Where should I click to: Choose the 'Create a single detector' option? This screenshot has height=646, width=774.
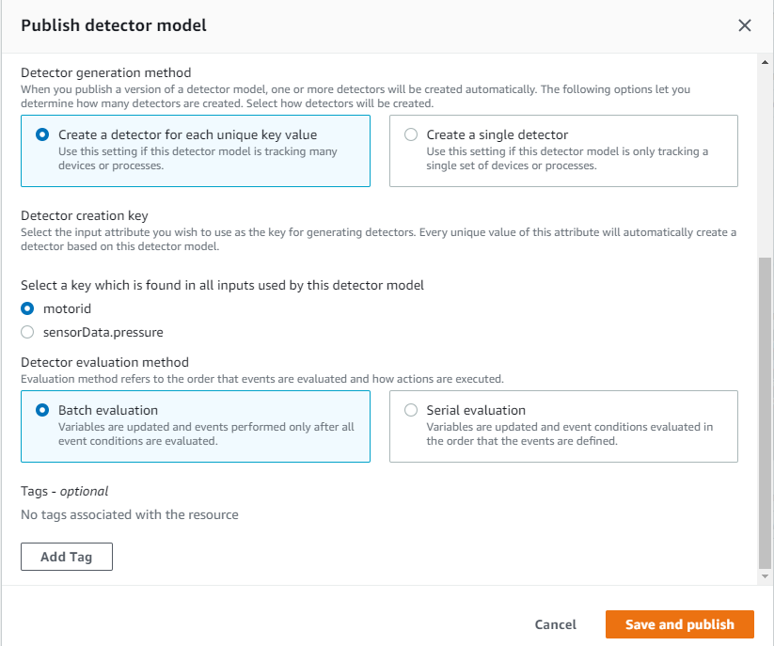(411, 134)
